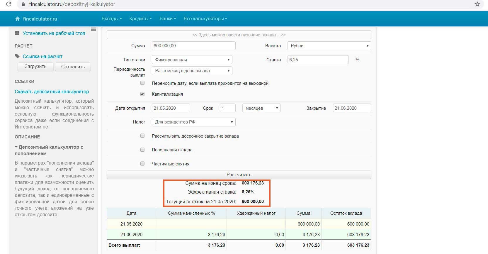Open Тип ставки dropdown showing Фиксированная

point(192,60)
